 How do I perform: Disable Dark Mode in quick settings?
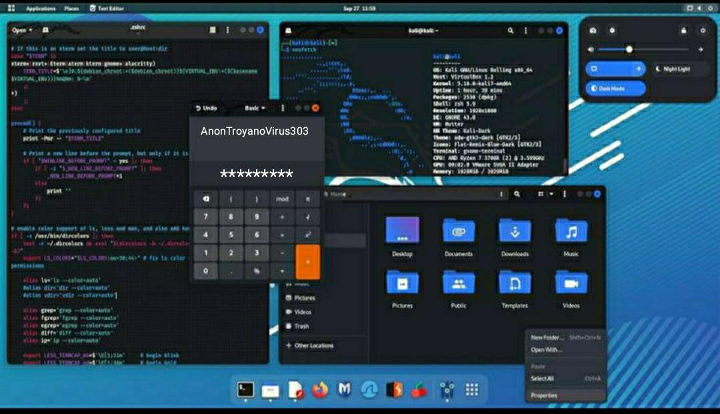[615, 88]
